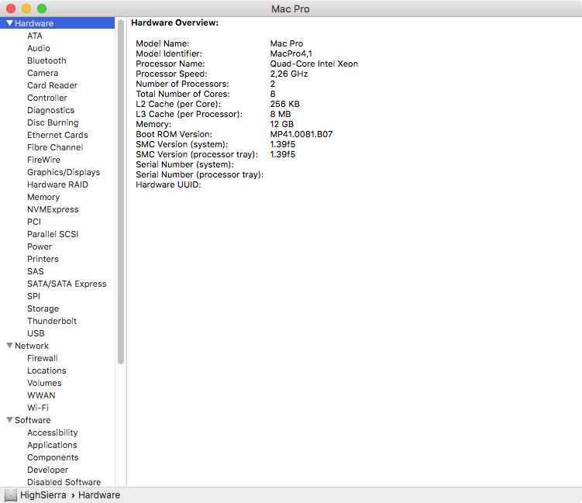Click Quad-Core Intel Xeon processor name

tap(314, 64)
